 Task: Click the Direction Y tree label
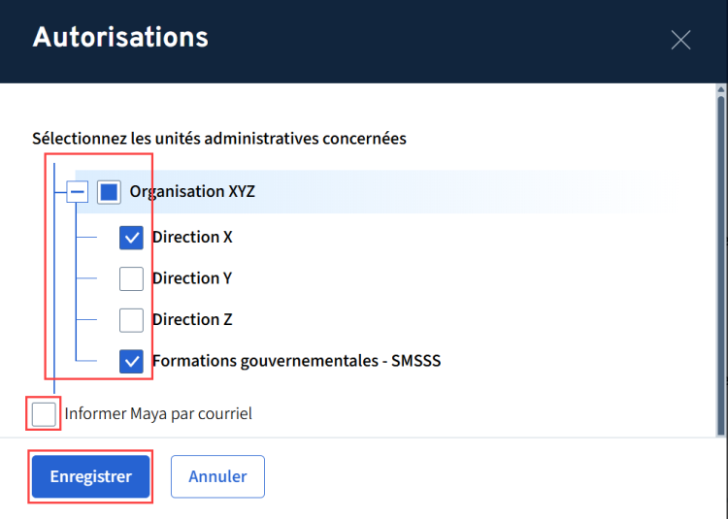[192, 278]
